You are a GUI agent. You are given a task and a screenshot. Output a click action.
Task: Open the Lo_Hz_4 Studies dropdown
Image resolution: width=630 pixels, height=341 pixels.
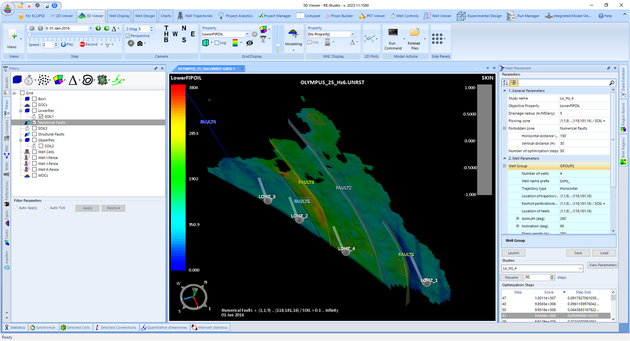tap(580, 268)
